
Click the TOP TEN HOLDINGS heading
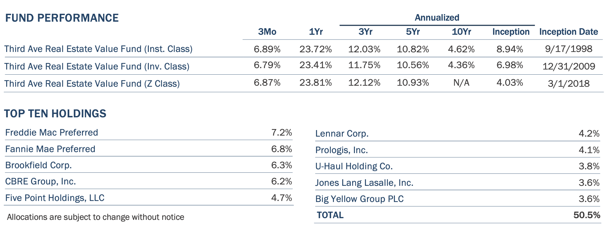[x=55, y=114]
